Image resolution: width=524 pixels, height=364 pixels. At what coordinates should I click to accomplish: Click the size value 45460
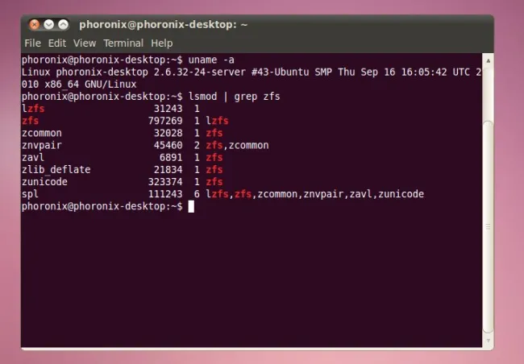click(168, 145)
